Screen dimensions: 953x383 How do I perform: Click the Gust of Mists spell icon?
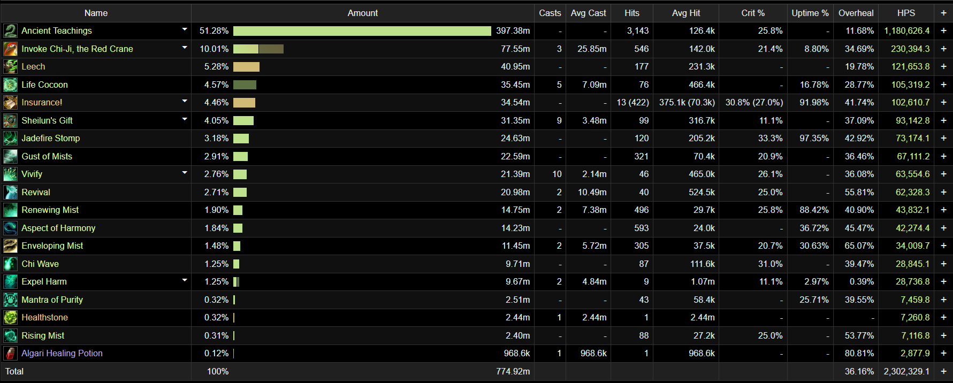coord(10,156)
